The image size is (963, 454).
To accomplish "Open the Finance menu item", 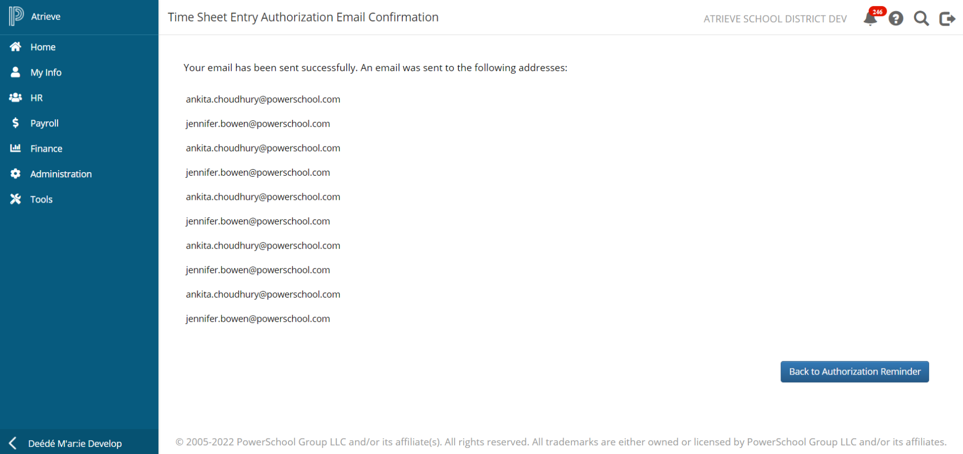I will click(46, 149).
